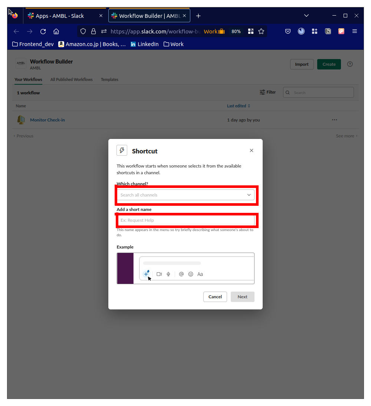Click the Filter control above the workflow list

[267, 92]
